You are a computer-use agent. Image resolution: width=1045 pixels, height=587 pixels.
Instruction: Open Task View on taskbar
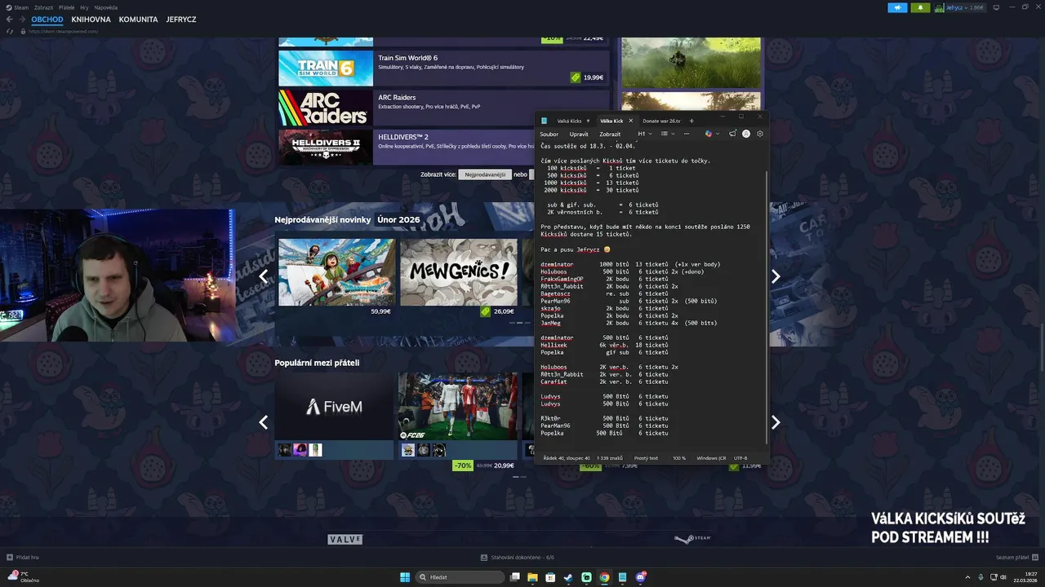click(515, 577)
